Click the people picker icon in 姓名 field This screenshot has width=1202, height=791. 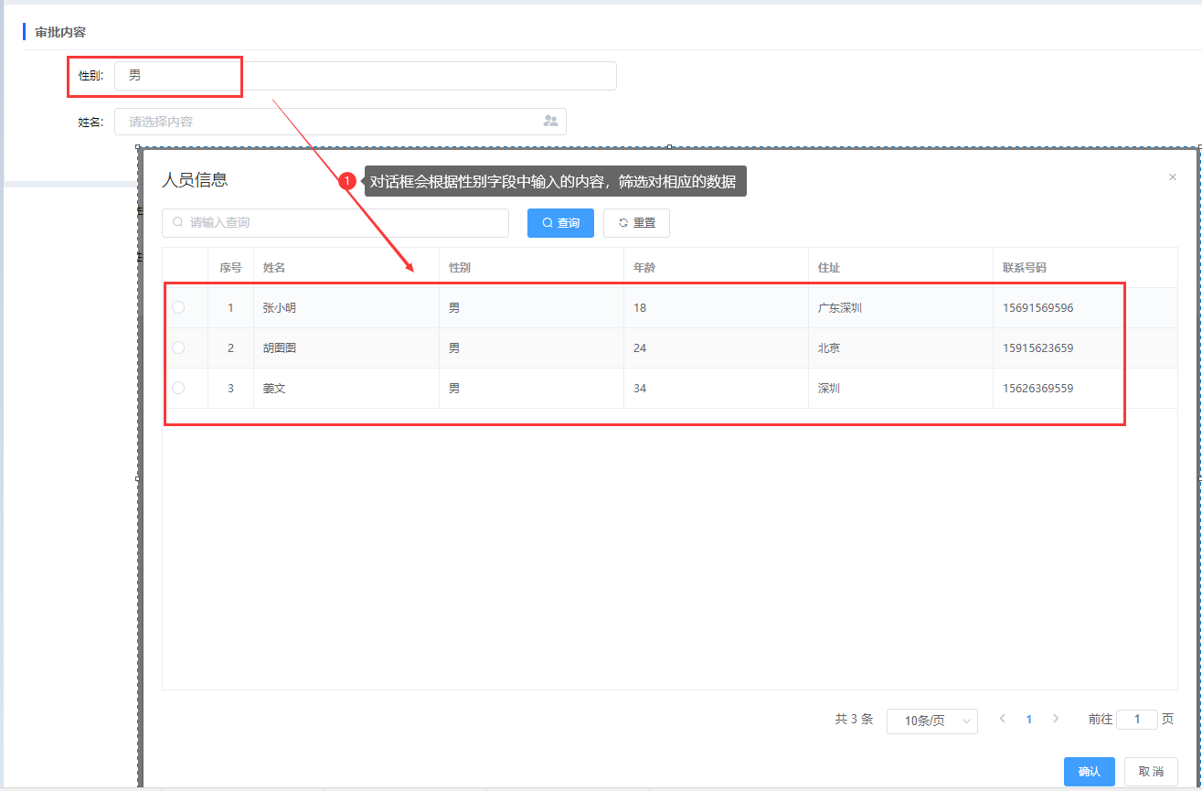550,121
